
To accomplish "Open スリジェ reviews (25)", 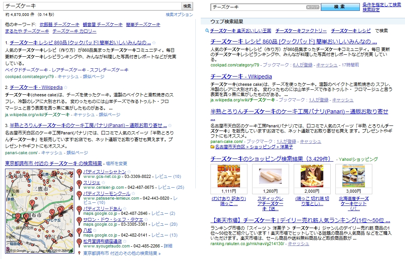I will [171, 188].
